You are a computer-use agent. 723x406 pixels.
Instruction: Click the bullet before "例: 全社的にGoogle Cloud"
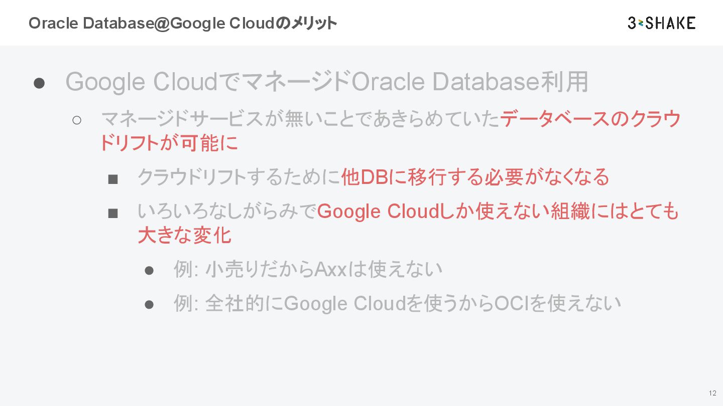point(149,305)
